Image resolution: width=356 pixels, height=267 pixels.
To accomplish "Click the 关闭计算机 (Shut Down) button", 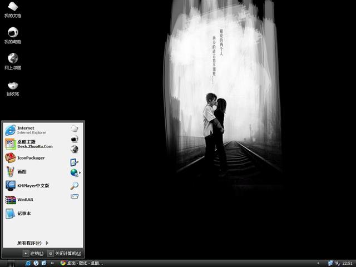I will point(64,253).
